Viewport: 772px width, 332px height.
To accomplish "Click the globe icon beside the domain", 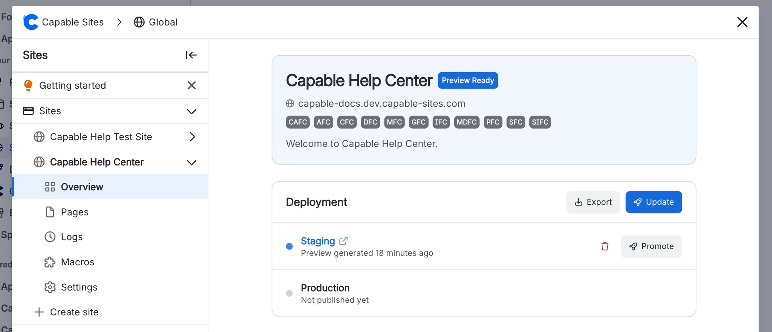I will (x=290, y=104).
